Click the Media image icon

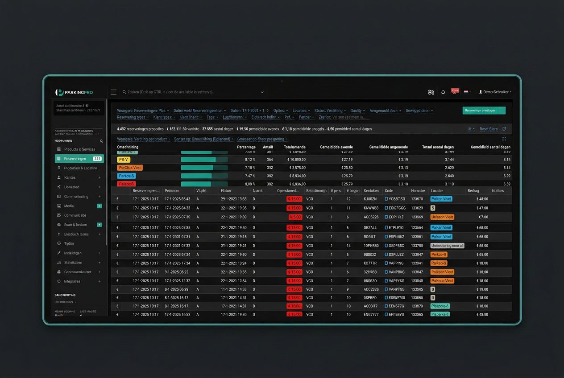[x=59, y=206]
